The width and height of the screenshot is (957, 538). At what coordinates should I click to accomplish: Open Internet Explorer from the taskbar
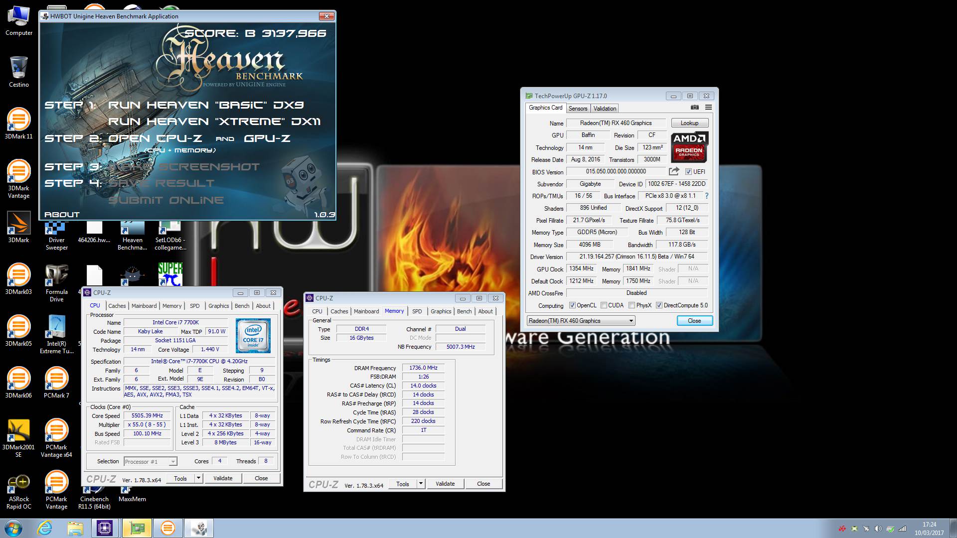coord(45,528)
